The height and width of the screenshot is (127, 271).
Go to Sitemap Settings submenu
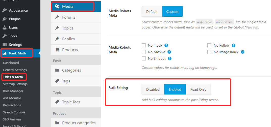pyautogui.click(x=15, y=84)
